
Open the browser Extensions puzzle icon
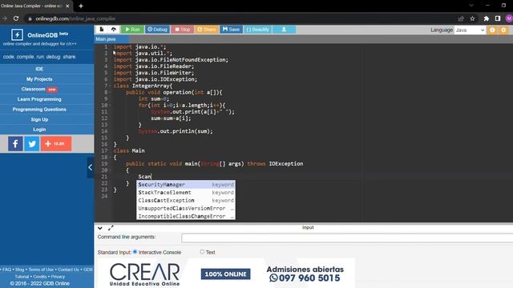click(487, 18)
